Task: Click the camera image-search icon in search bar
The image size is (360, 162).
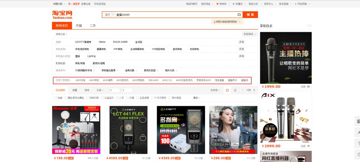Action: click(x=239, y=15)
